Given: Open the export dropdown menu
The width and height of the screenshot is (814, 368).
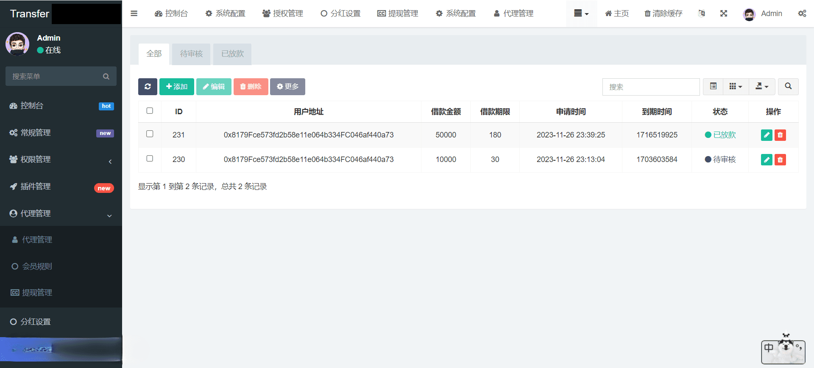Looking at the screenshot, I should [762, 86].
